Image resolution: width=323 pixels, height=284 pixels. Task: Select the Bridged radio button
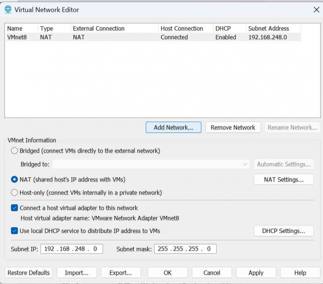point(15,151)
